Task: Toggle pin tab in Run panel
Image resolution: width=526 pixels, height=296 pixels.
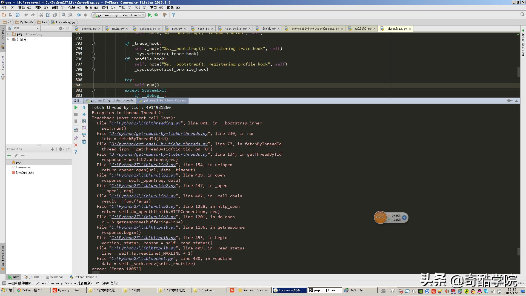Action: click(76, 138)
